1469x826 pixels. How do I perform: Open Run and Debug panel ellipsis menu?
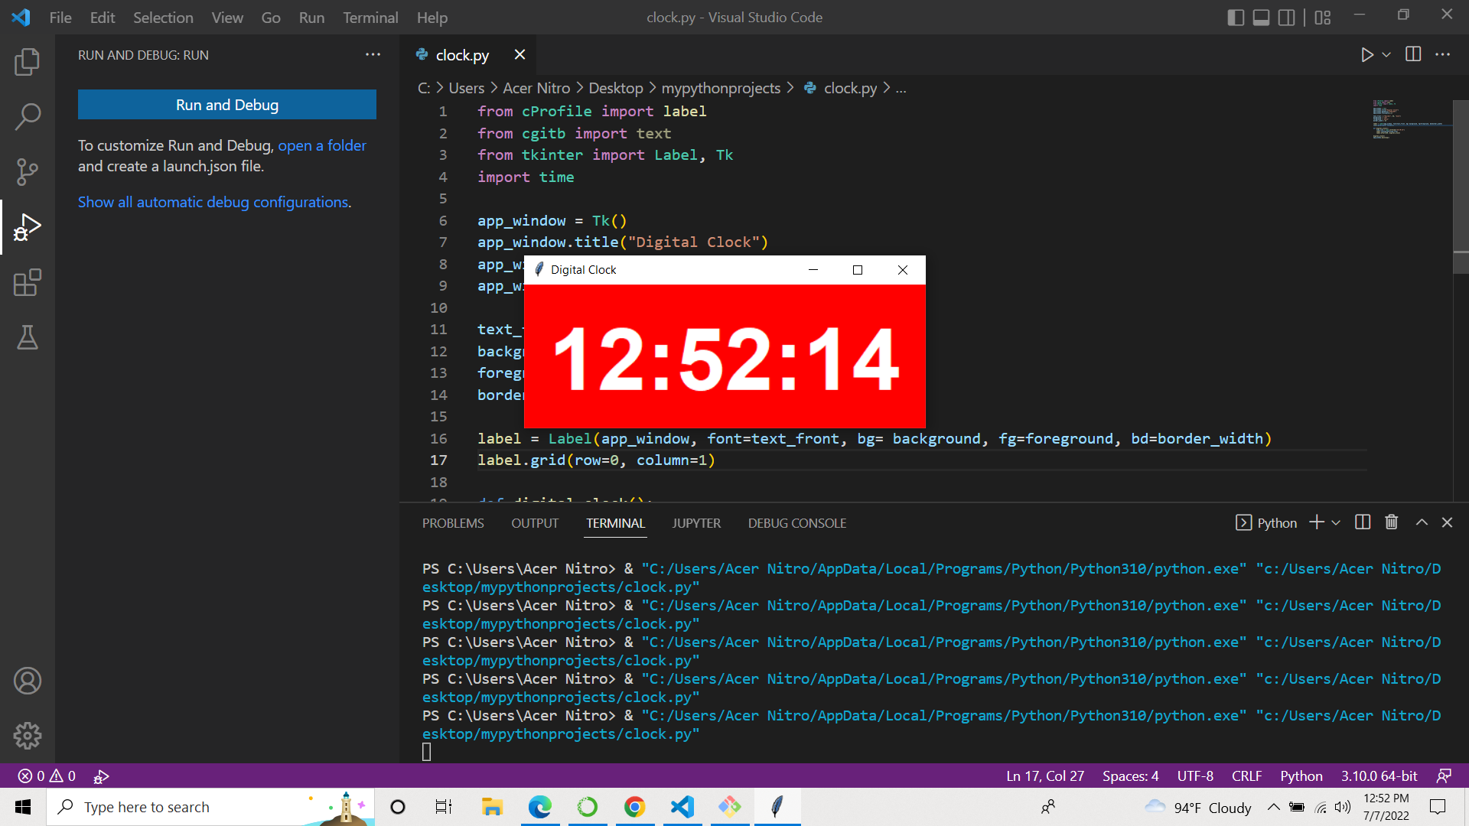point(373,54)
